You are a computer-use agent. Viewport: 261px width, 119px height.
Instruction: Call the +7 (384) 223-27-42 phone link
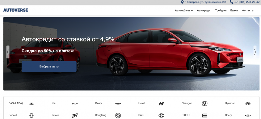coord(247,2)
